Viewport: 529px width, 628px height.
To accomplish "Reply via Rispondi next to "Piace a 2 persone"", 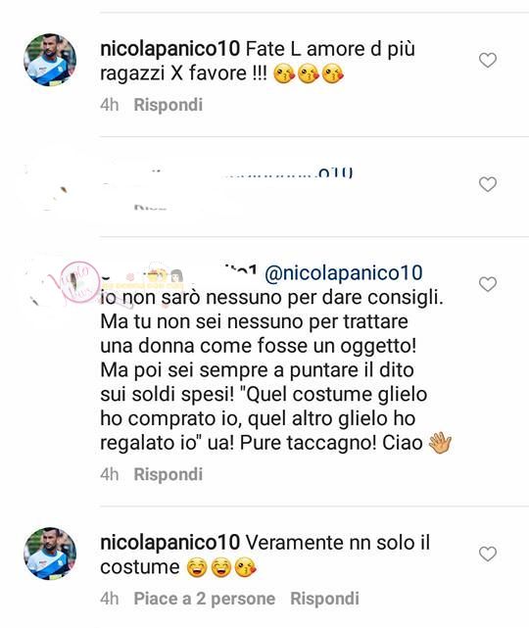I will [324, 599].
